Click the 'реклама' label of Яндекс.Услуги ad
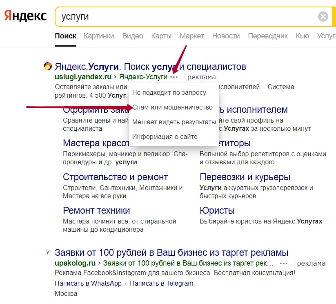The height and width of the screenshot is (304, 336). pyautogui.click(x=201, y=77)
